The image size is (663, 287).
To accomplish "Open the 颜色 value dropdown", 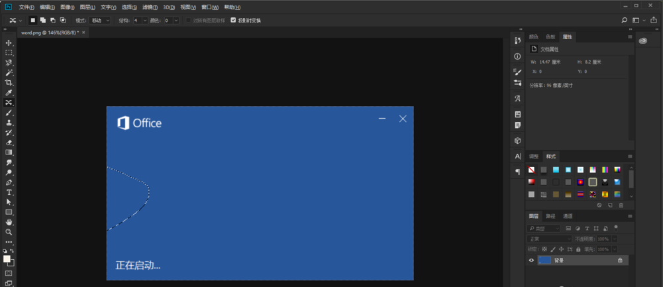I will tap(176, 21).
